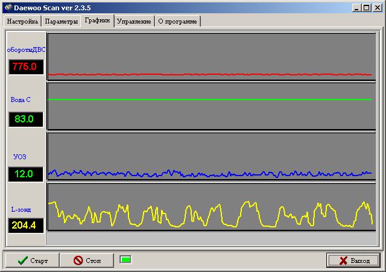Maximize the Daewoo Scan window
386x272 pixels.
(367, 7)
